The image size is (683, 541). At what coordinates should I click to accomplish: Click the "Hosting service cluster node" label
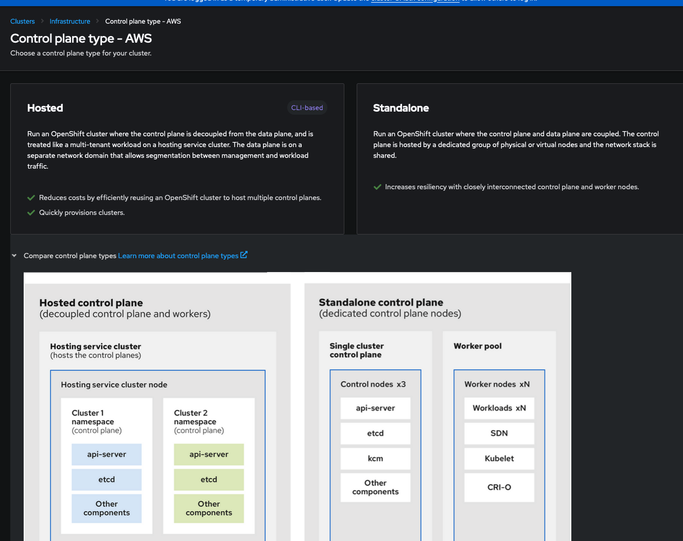[x=114, y=385]
